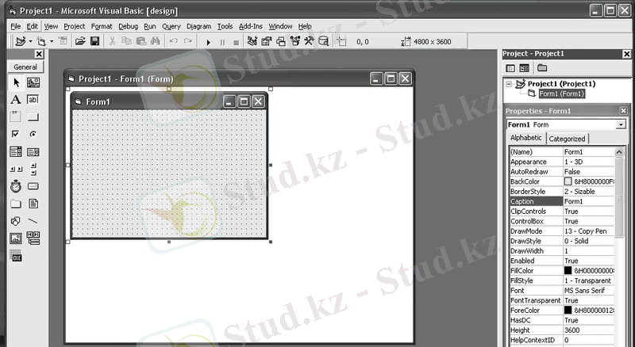This screenshot has height=347, width=635.
Task: Click the End stop button
Action: click(236, 42)
